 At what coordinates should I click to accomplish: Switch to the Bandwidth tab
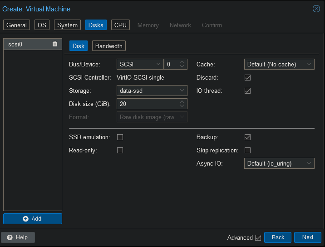pyautogui.click(x=109, y=46)
